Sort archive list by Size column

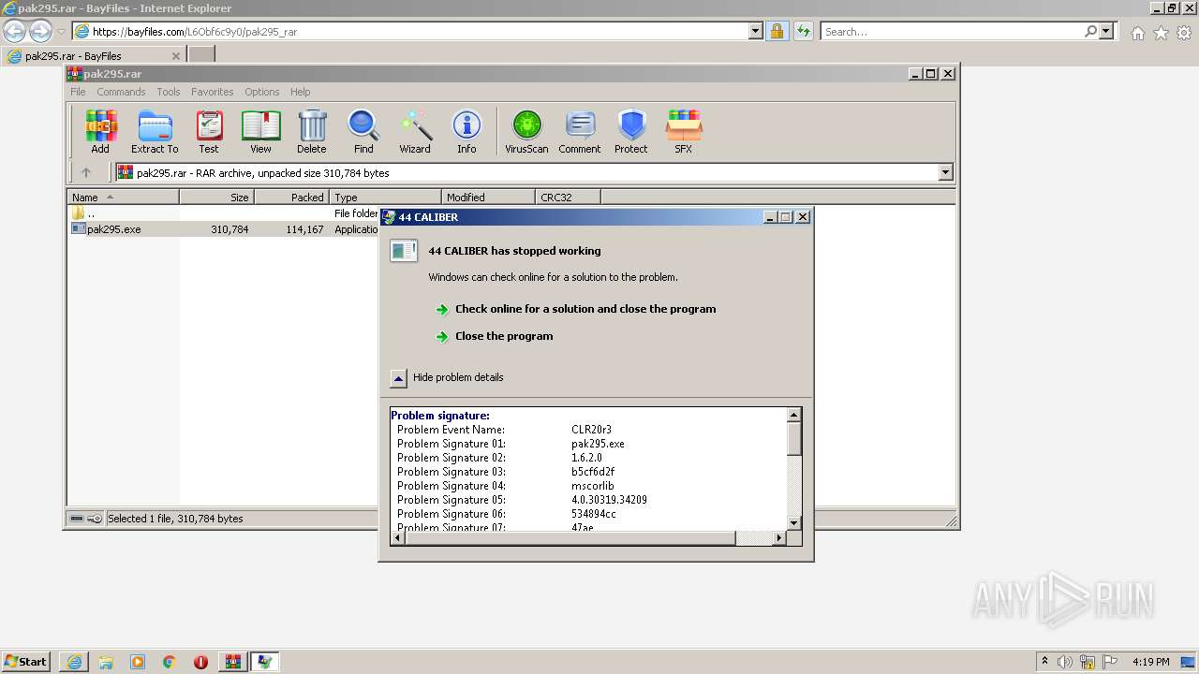pos(216,197)
